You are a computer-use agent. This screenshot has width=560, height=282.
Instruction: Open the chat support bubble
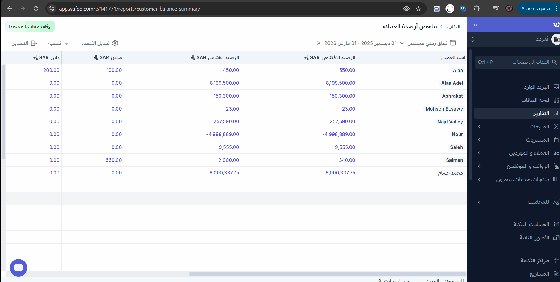click(x=18, y=268)
